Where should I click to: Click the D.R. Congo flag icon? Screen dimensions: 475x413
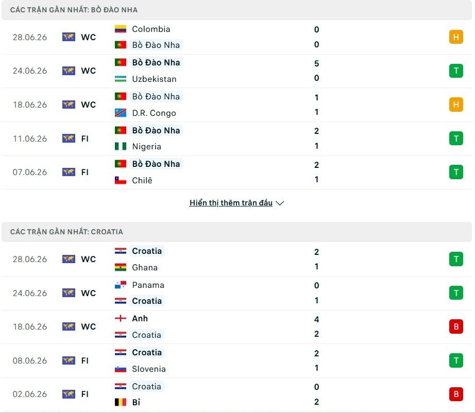click(x=120, y=113)
